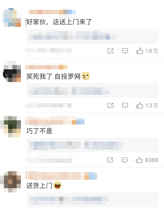Select the comment text 送货上门
The image size is (164, 208).
pyautogui.click(x=39, y=185)
